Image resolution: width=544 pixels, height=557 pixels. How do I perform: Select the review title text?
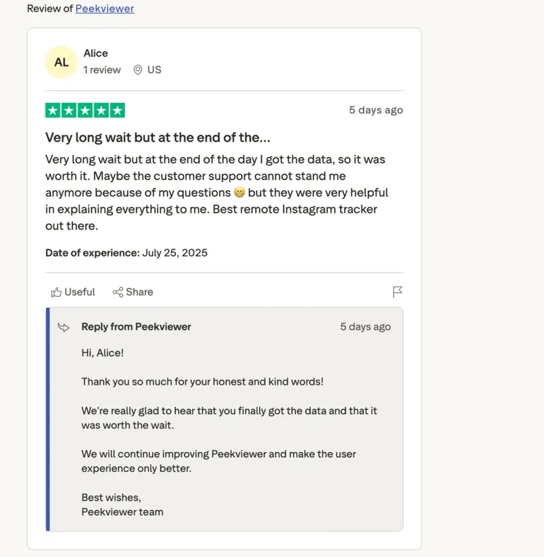pos(158,138)
